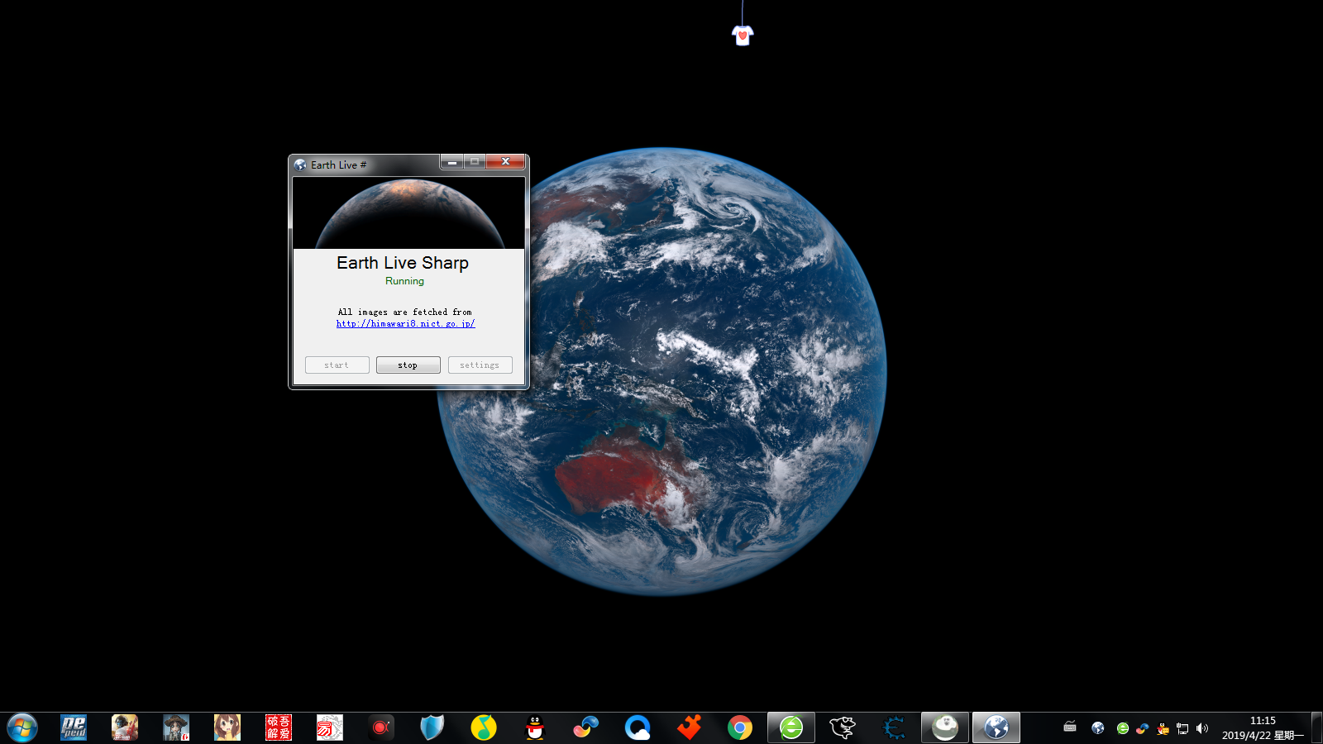The width and height of the screenshot is (1323, 744).
Task: Open the shark icon on taskbar
Action: 843,727
